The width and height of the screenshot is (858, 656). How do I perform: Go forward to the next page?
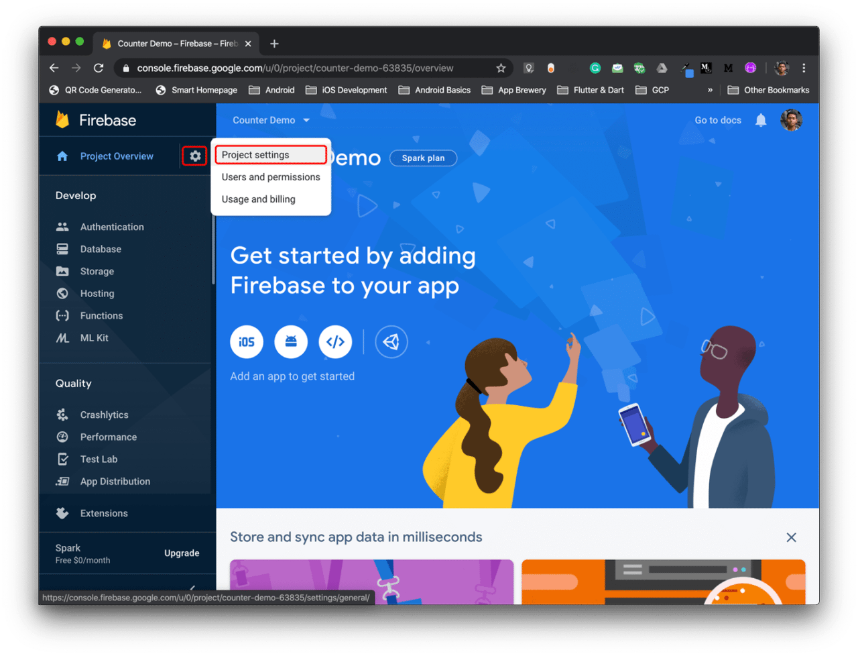[76, 68]
